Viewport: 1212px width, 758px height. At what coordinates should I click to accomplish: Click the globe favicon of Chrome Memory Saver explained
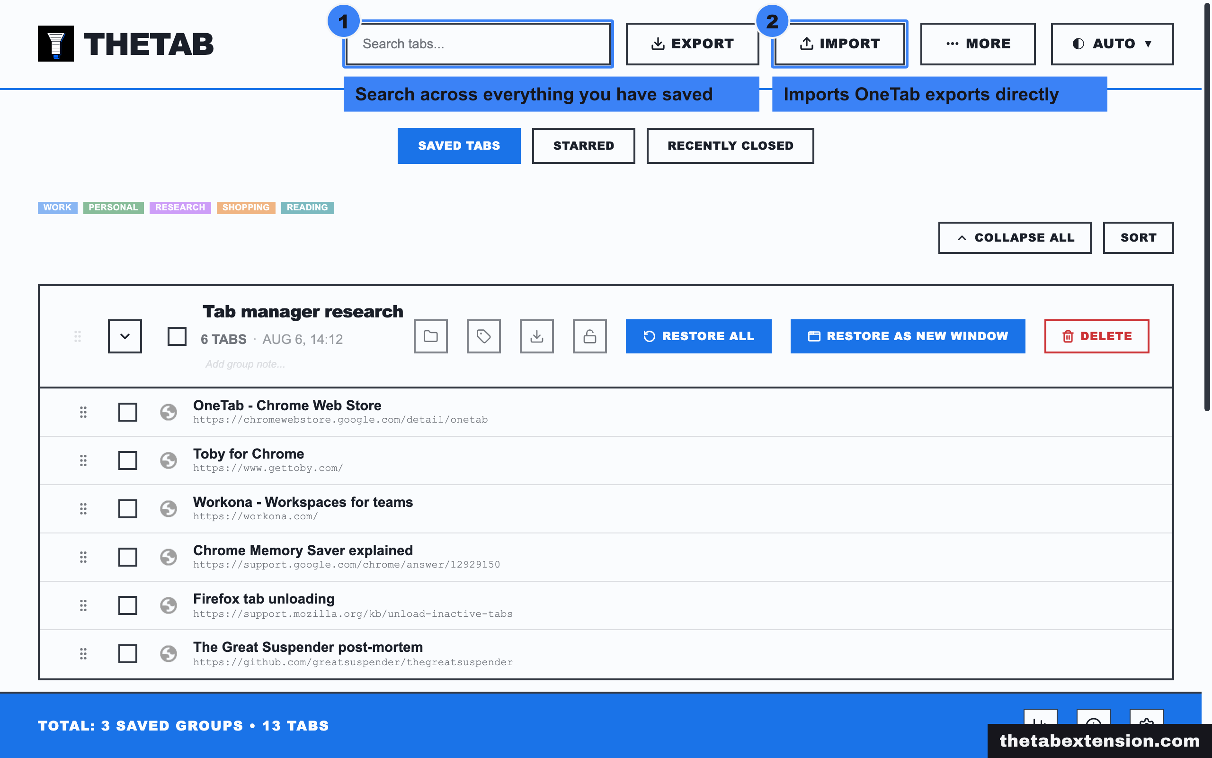[168, 557]
